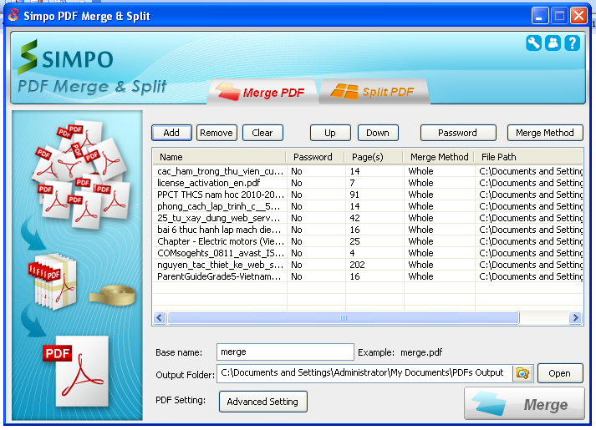The image size is (596, 430).
Task: Open the wrench settings icon
Action: point(533,43)
